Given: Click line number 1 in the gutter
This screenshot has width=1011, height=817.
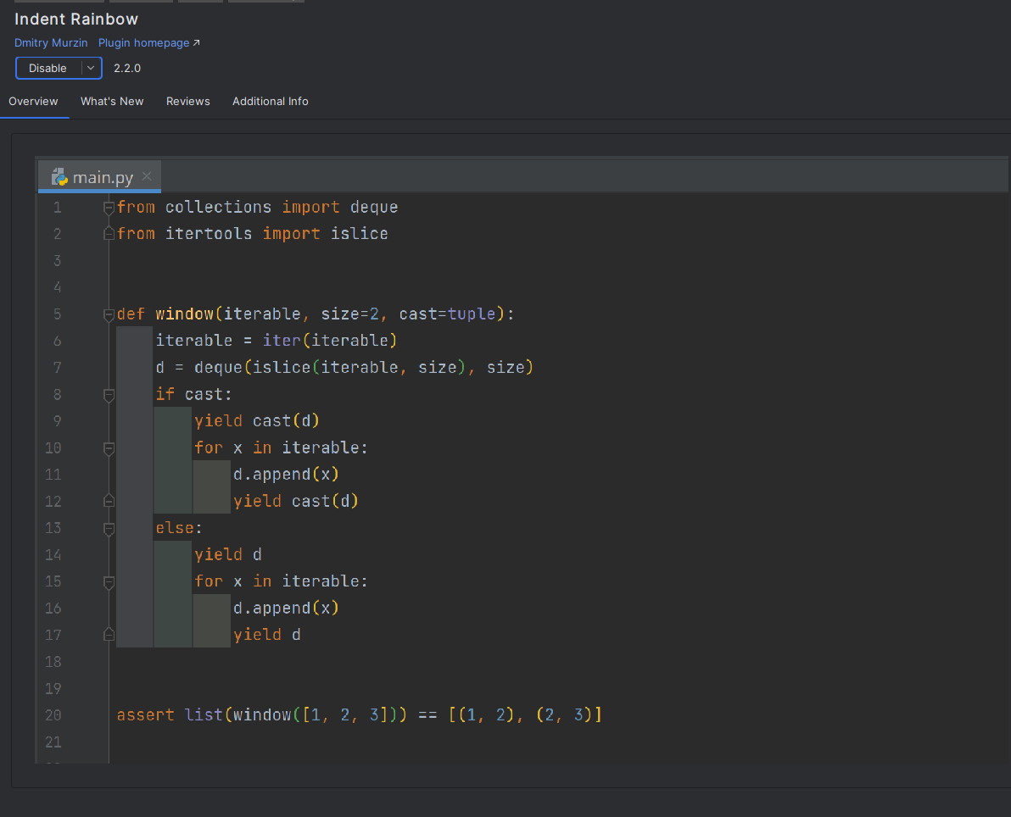Looking at the screenshot, I should pyautogui.click(x=58, y=208).
